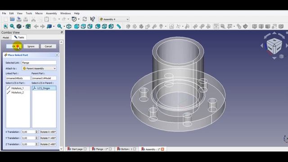The width and height of the screenshot is (288, 162).
Task: Open the navigation cube mini menu
Action: point(281,56)
